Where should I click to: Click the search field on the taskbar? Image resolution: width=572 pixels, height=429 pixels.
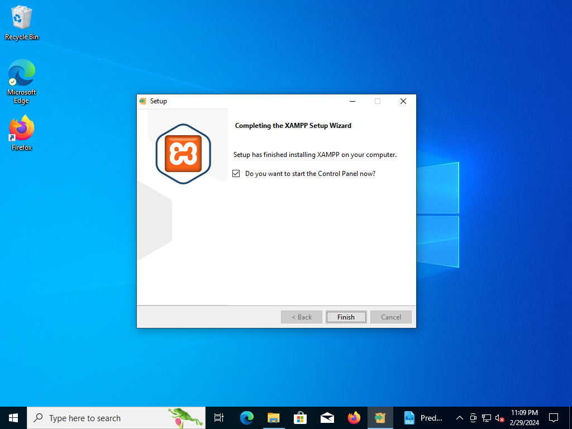(x=112, y=417)
